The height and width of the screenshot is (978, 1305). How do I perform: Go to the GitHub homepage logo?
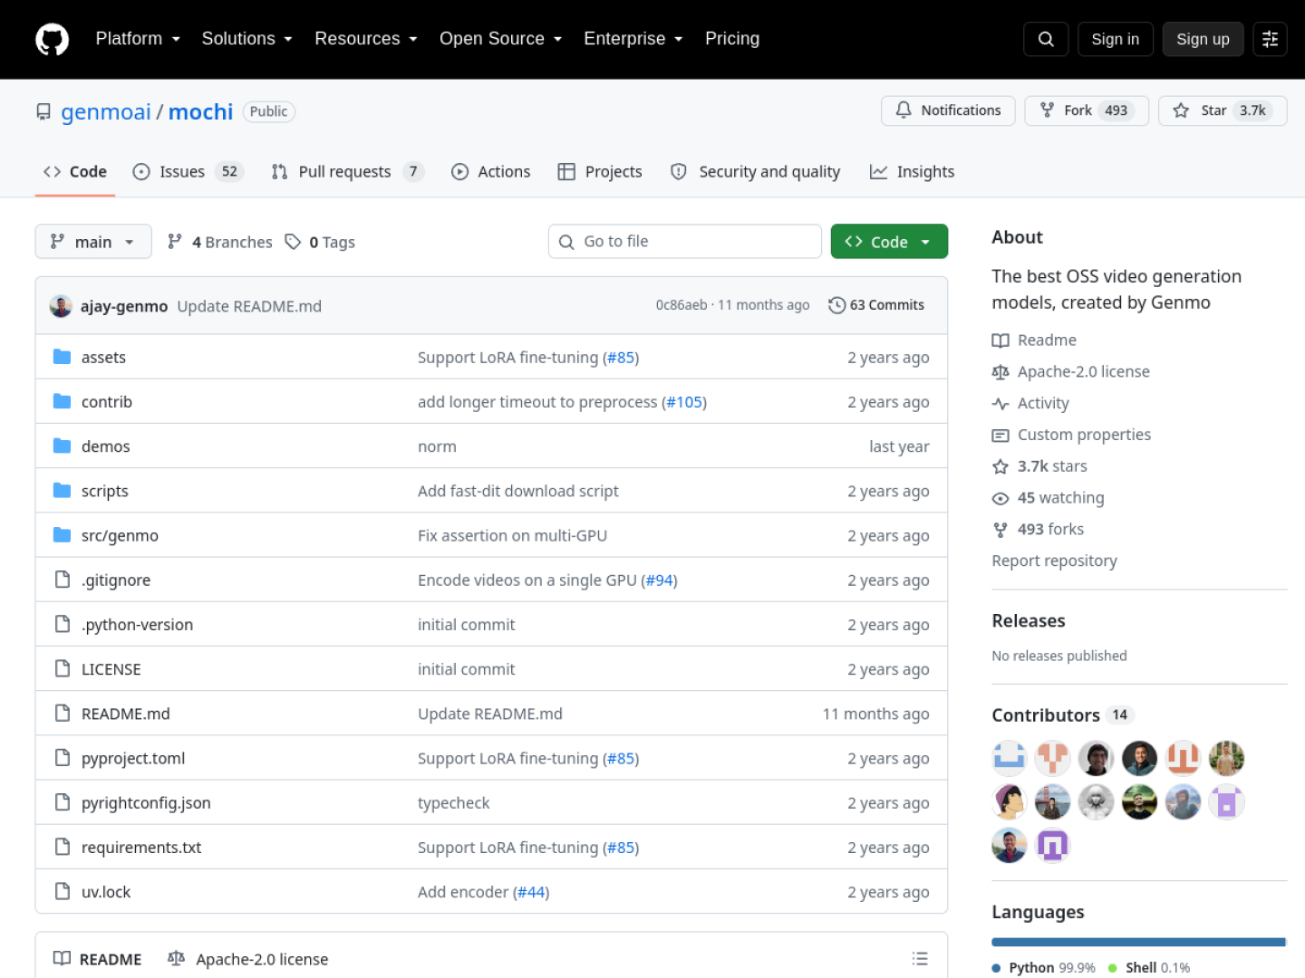[x=52, y=39]
